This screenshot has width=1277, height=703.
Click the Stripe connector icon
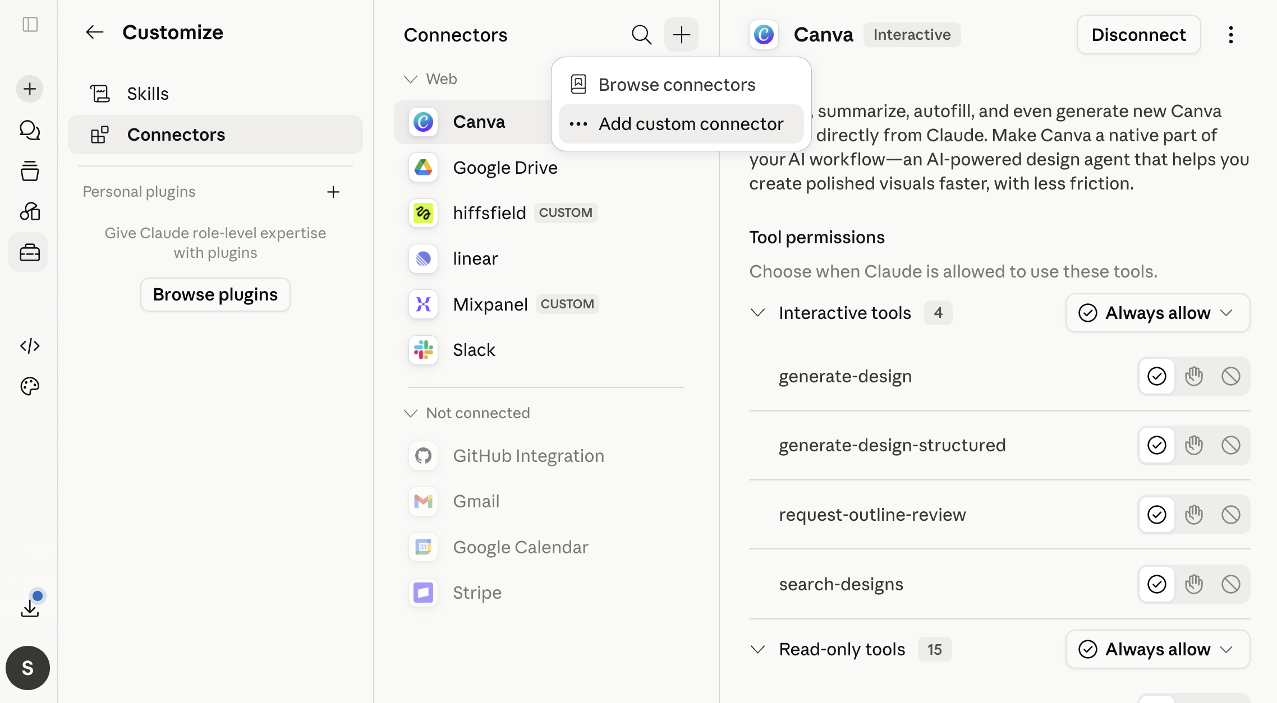click(423, 593)
